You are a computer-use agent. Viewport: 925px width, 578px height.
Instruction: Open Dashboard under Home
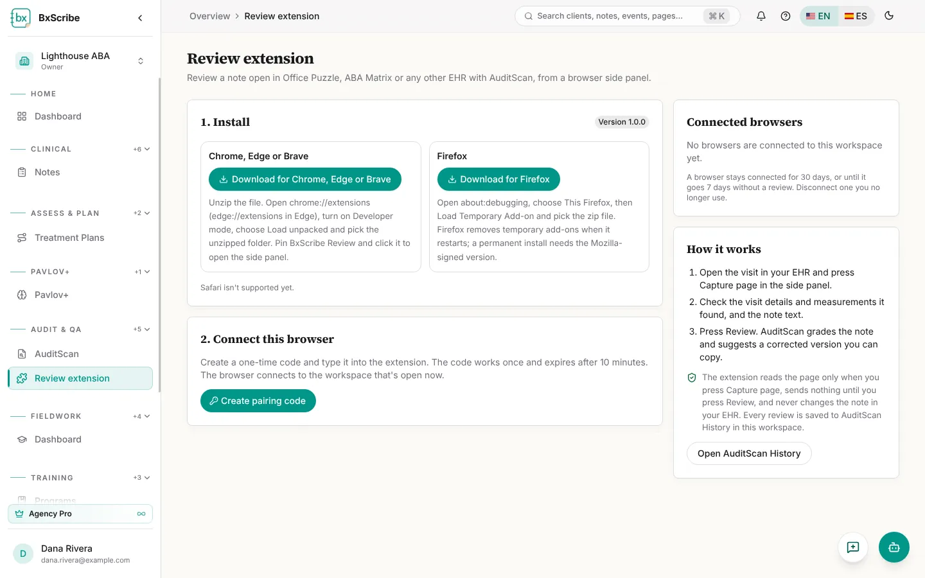tap(80, 116)
